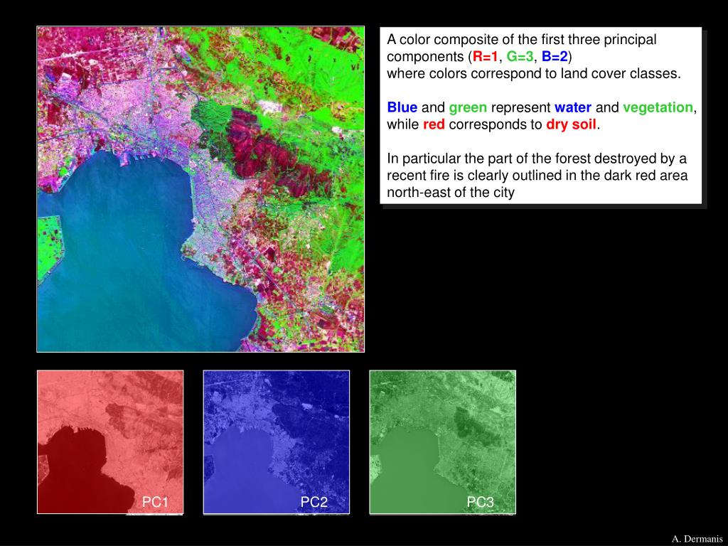Click the line 'In particular the part of the forest destroyed by a'
This screenshot has height=546, width=728.
(x=537, y=159)
